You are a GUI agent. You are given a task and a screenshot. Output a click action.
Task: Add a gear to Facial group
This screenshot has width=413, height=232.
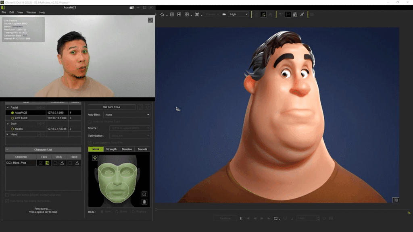[x=39, y=108]
